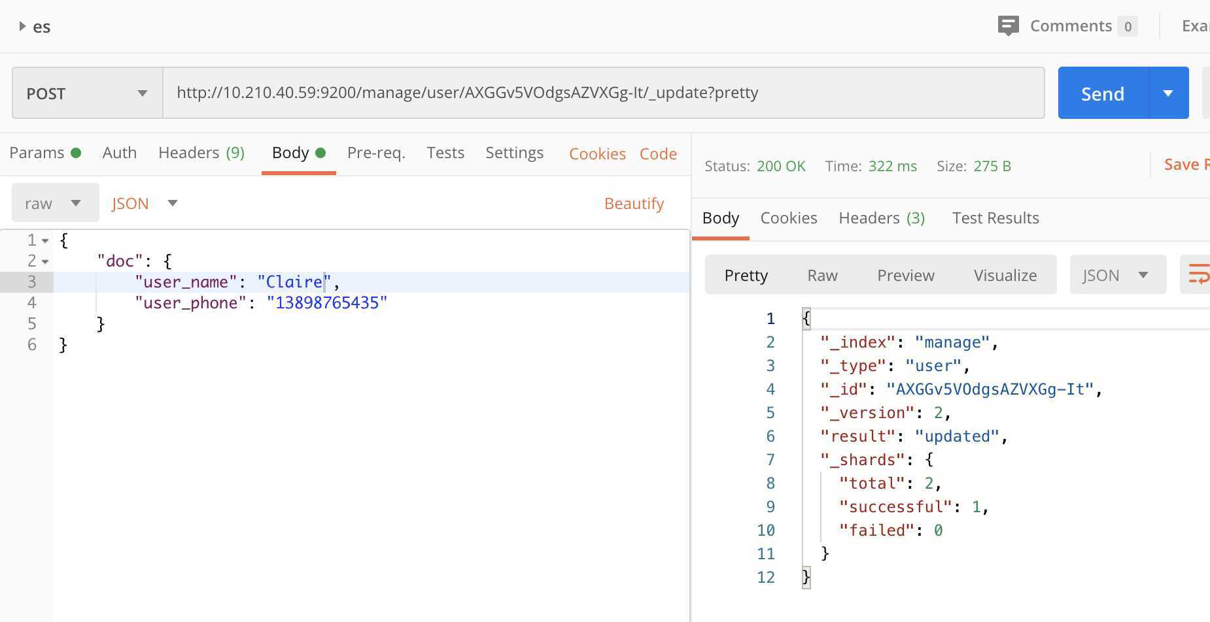
Task: Click the "updated" result value
Action: tap(957, 436)
